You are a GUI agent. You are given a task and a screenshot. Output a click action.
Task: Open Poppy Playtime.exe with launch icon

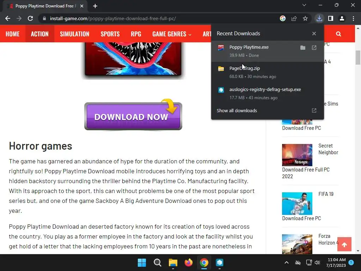click(x=314, y=48)
